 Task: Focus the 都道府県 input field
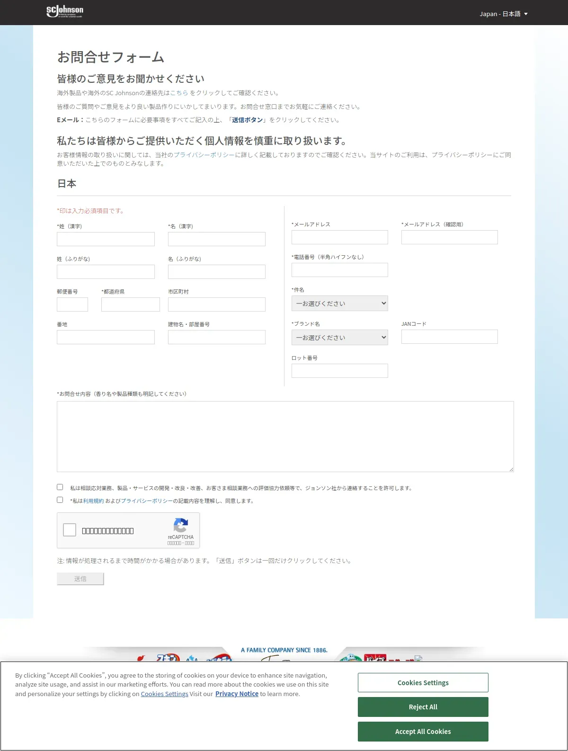(x=131, y=304)
